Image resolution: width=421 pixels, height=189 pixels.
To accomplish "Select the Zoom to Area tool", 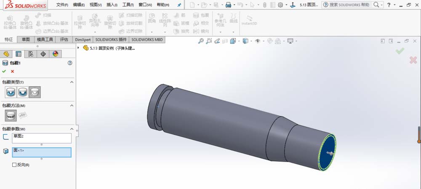I will [209, 41].
